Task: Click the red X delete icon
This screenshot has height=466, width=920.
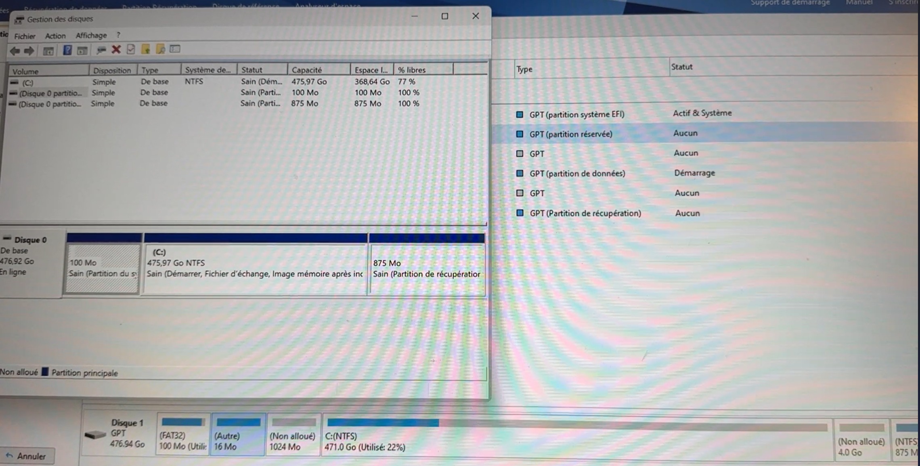Action: pyautogui.click(x=116, y=49)
